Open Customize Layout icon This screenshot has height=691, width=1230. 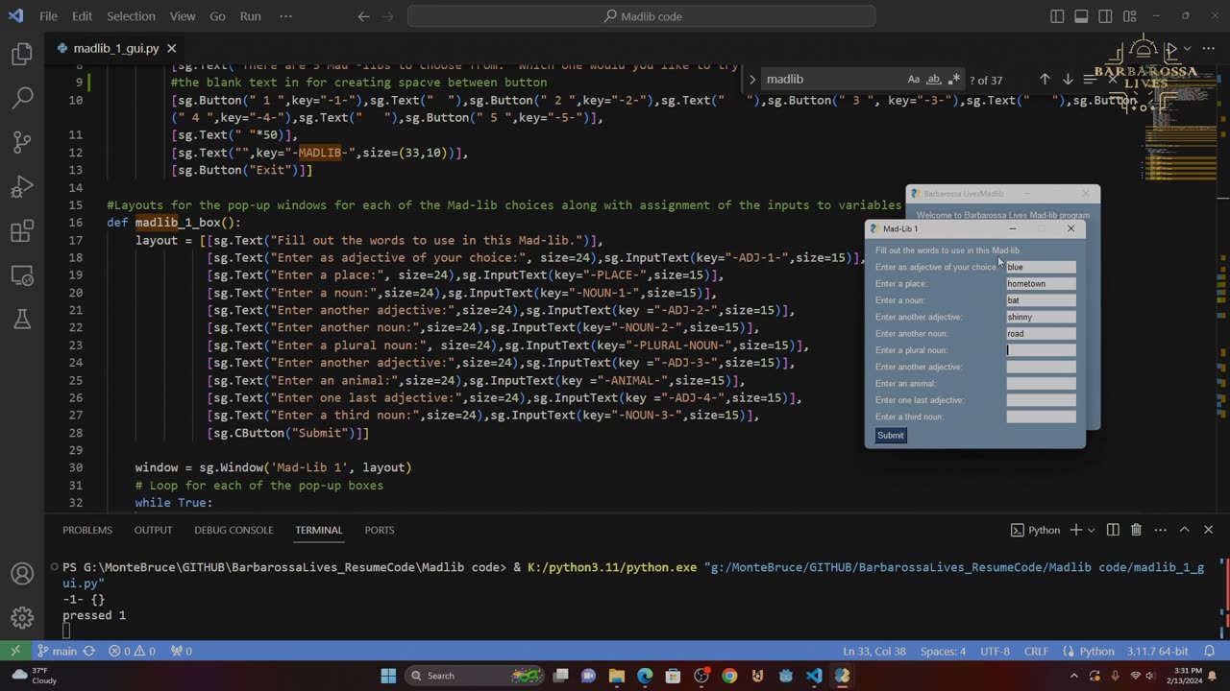(1129, 16)
